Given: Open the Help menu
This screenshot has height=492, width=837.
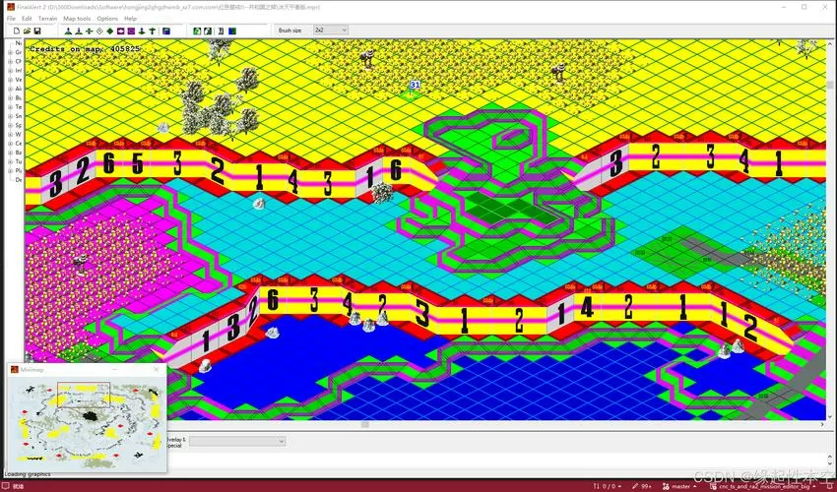Looking at the screenshot, I should tap(130, 19).
